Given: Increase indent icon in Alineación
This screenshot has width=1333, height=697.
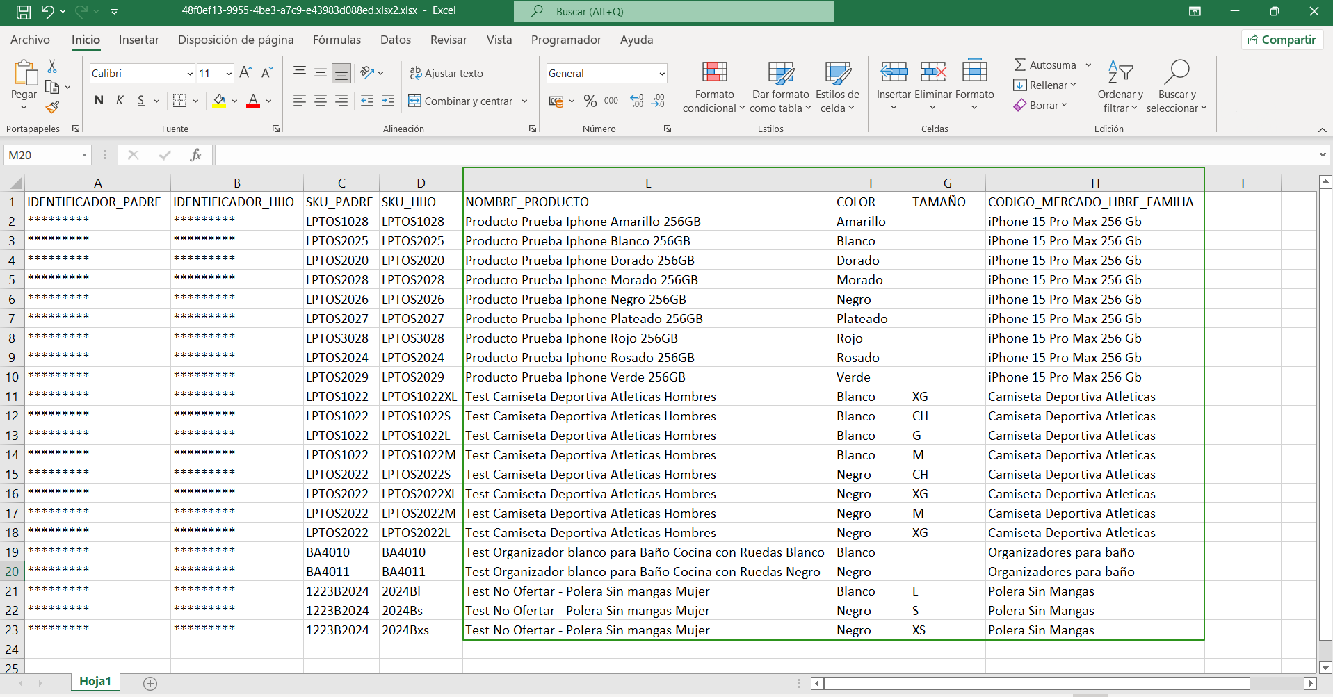Looking at the screenshot, I should tap(388, 101).
